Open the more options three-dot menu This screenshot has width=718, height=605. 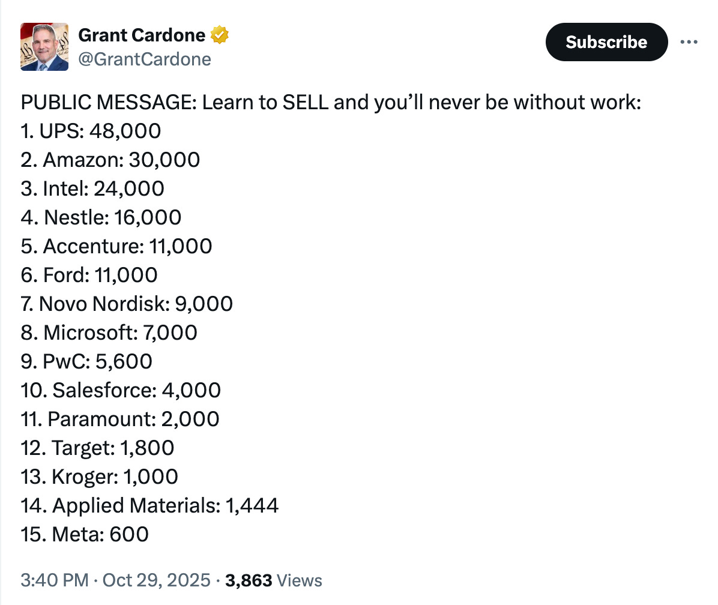[689, 41]
